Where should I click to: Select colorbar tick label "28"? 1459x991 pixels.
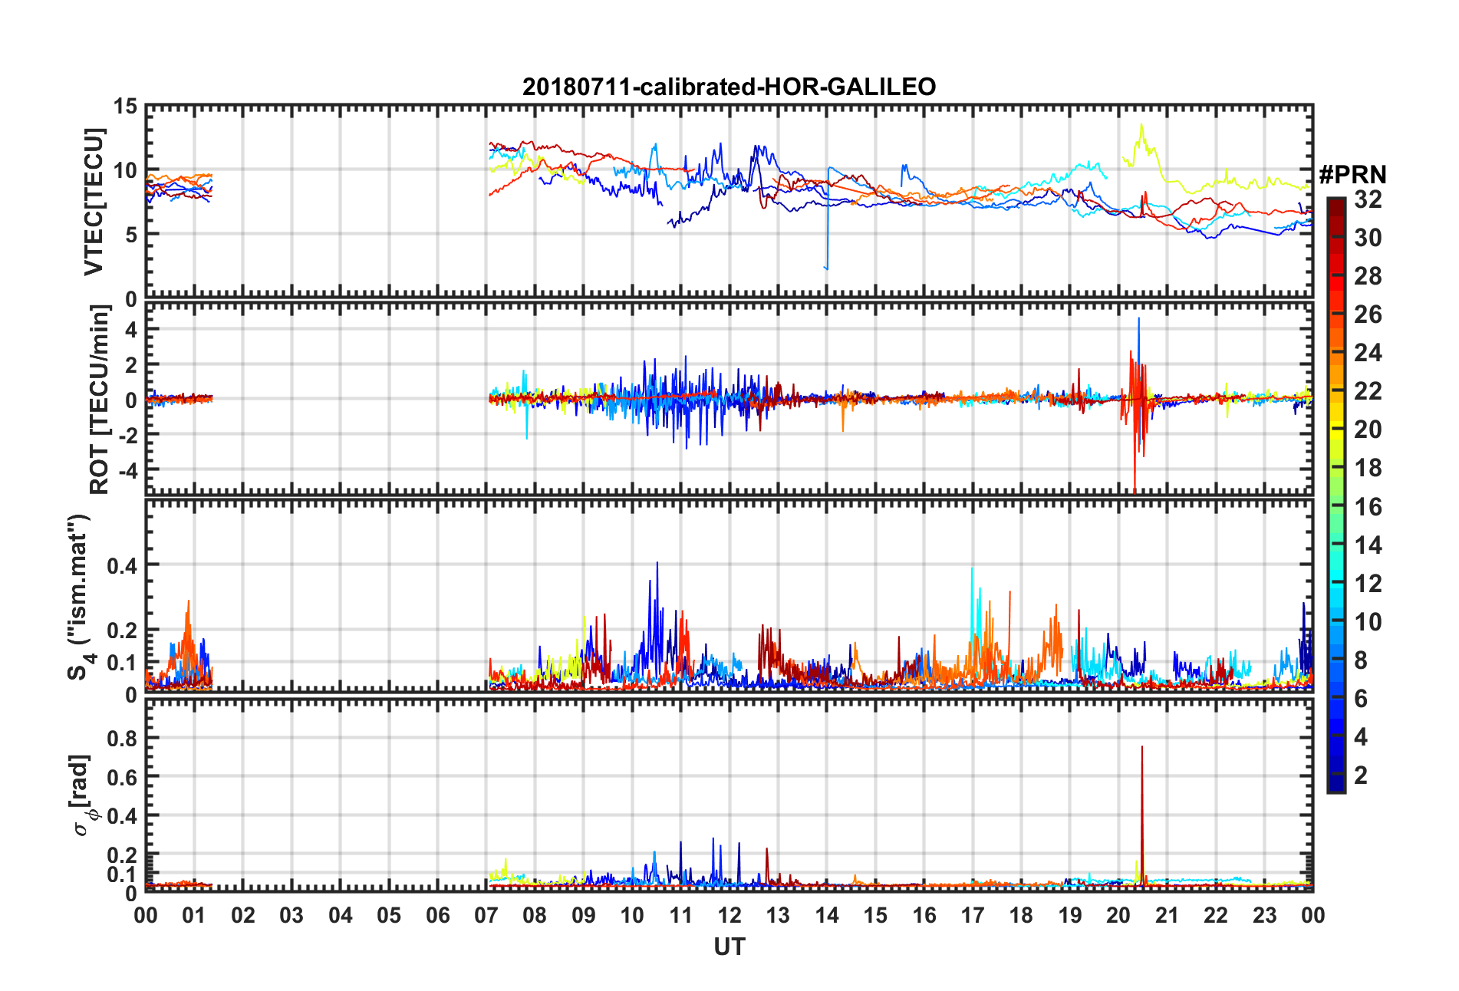(x=1368, y=276)
